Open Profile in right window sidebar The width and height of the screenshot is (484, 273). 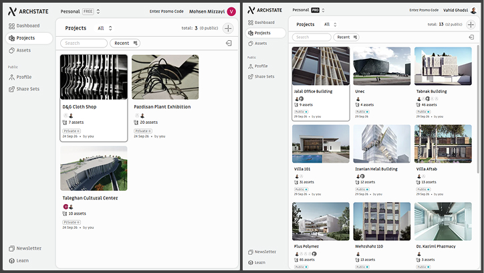[x=258, y=66]
